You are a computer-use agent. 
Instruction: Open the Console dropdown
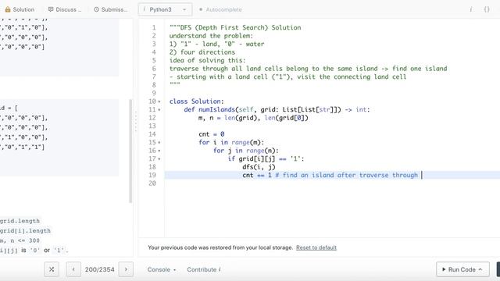(x=162, y=269)
